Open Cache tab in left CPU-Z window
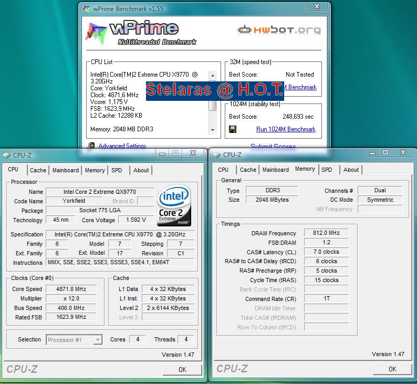Screen dimensions: 417x384 38,170
